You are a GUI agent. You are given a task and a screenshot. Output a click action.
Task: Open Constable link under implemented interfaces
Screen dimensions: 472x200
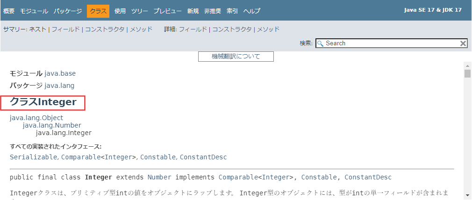(158, 157)
